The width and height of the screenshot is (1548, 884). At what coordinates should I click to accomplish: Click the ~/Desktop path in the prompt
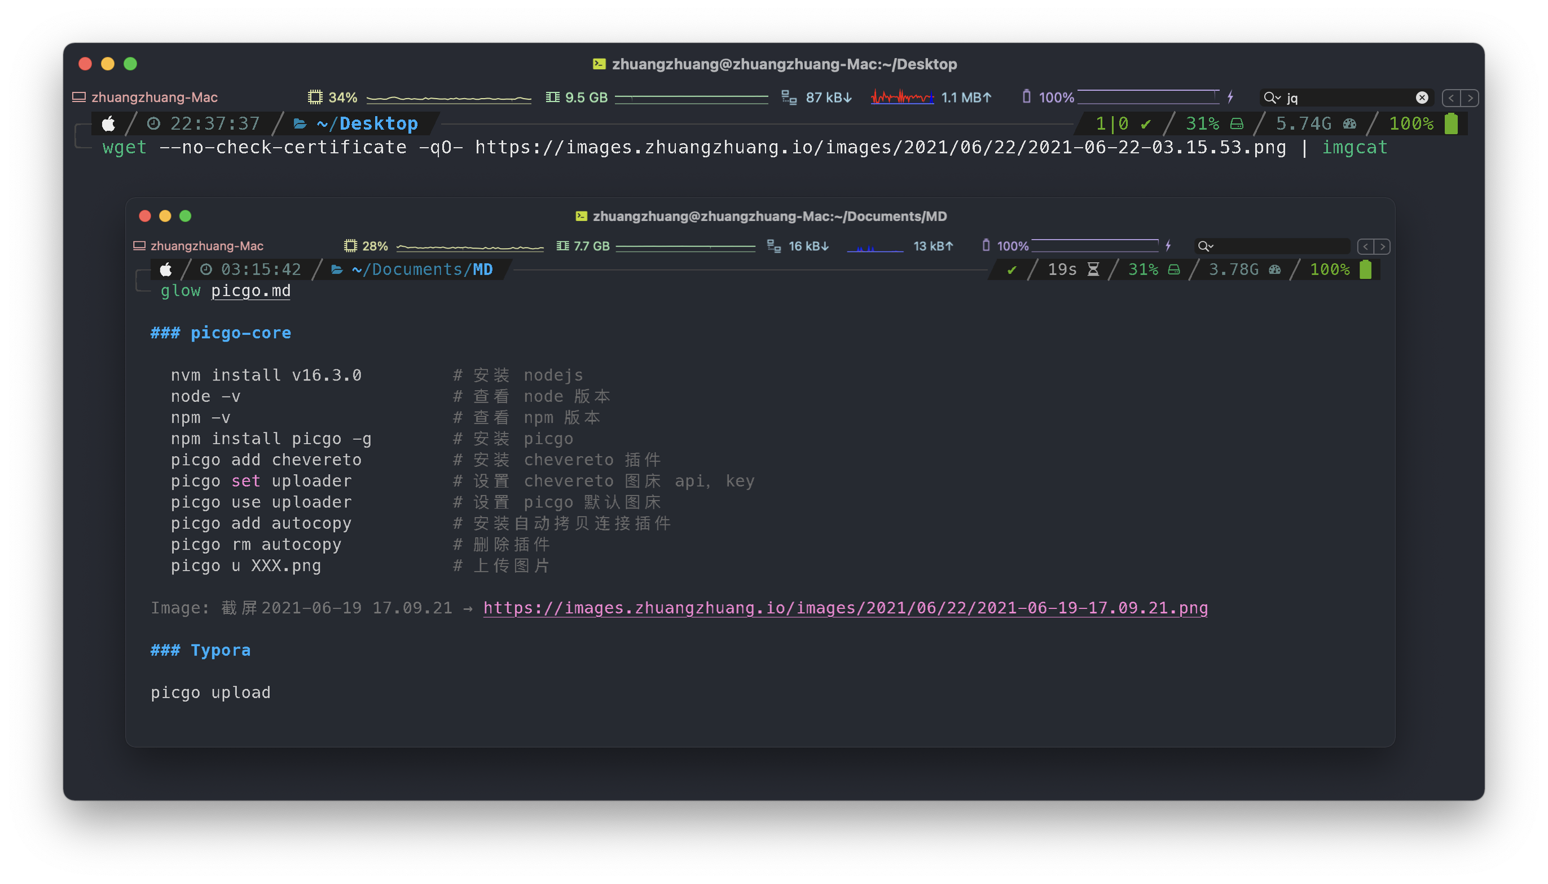368,124
